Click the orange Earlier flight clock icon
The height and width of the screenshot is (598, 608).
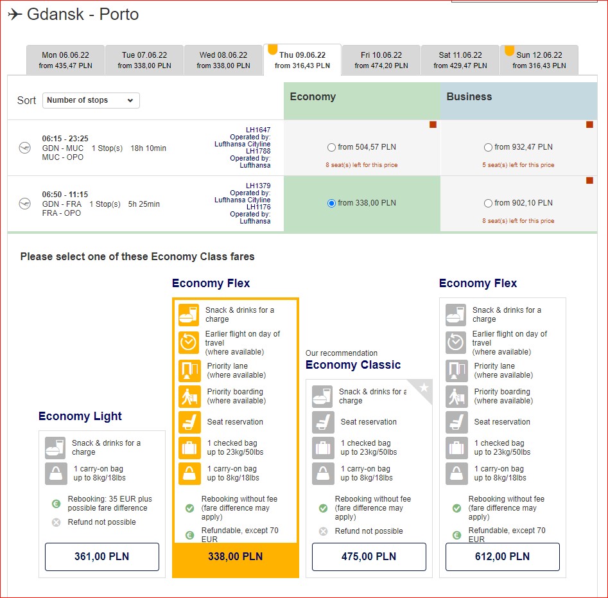pyautogui.click(x=189, y=342)
